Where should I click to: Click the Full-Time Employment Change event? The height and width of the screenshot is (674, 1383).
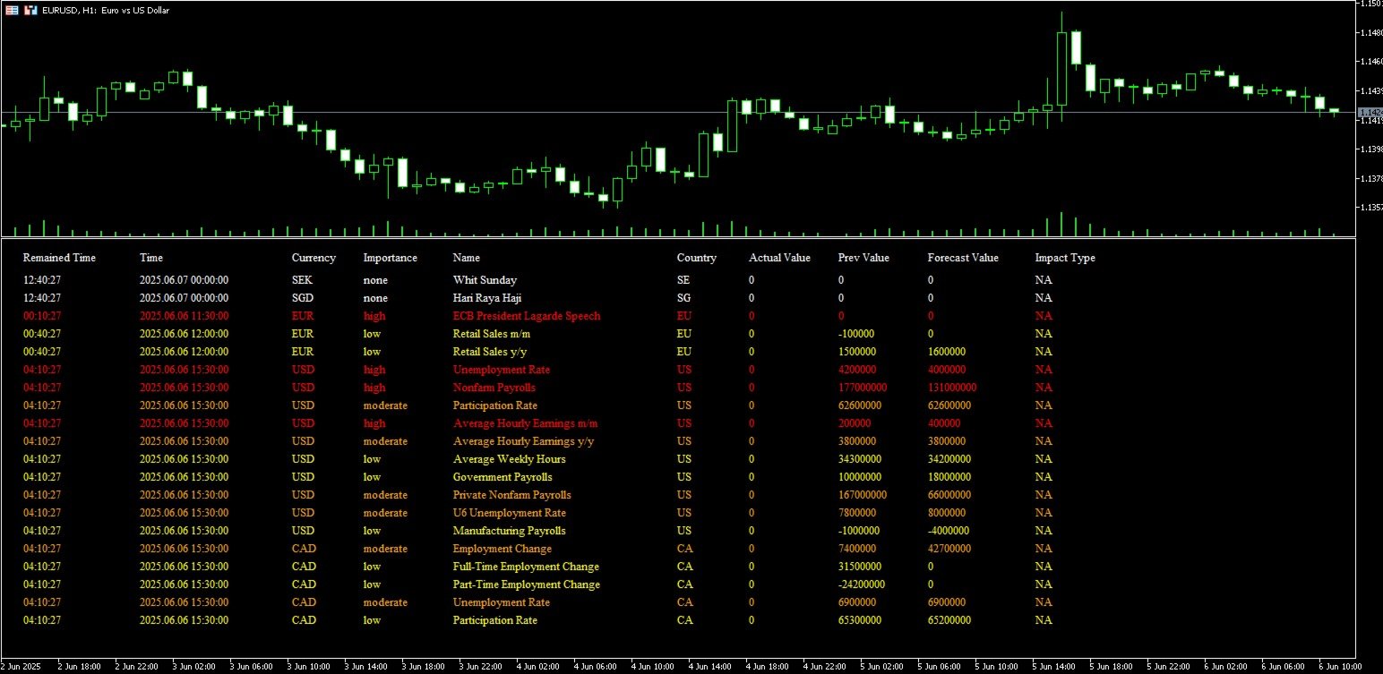(x=527, y=567)
